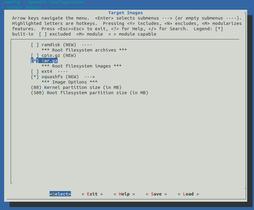Click the .config - OpenWrt Configuration header
Image resolution: width=254 pixels, height=210 pixels.
43,2
